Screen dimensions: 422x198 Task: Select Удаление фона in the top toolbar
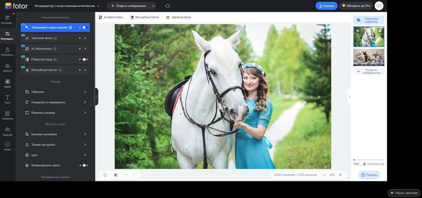coord(178,17)
